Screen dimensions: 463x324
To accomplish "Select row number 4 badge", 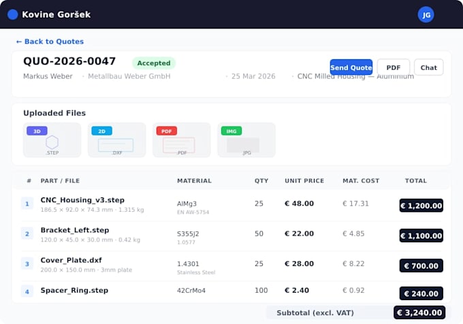I will pos(27,291).
